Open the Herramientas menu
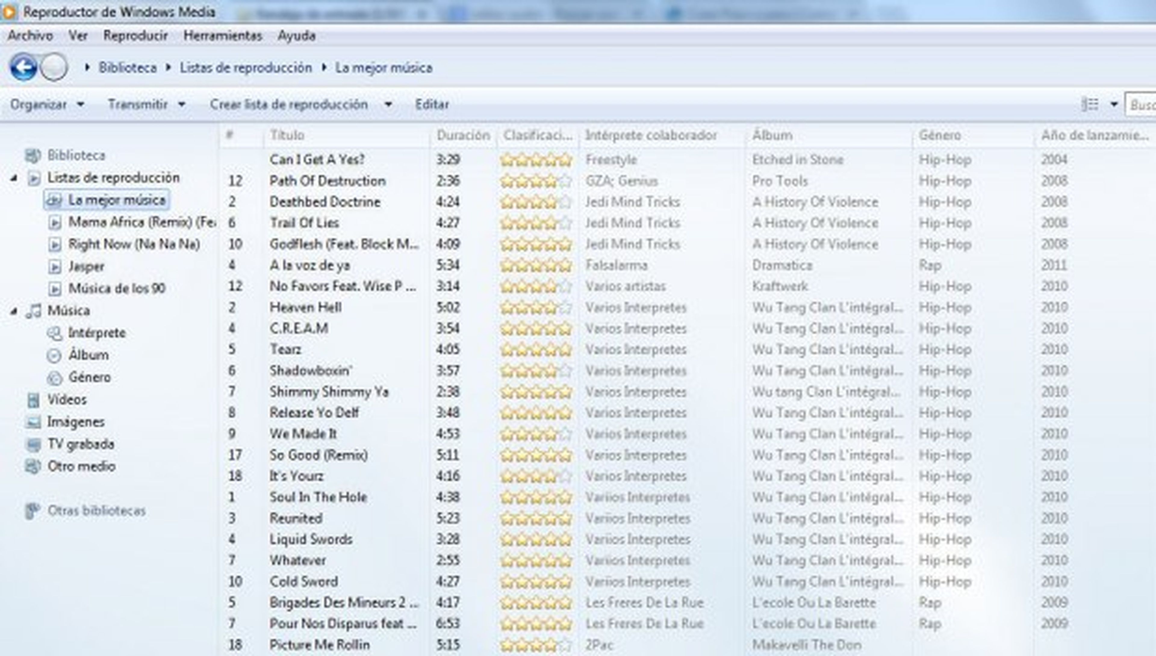Image resolution: width=1156 pixels, height=656 pixels. tap(222, 36)
